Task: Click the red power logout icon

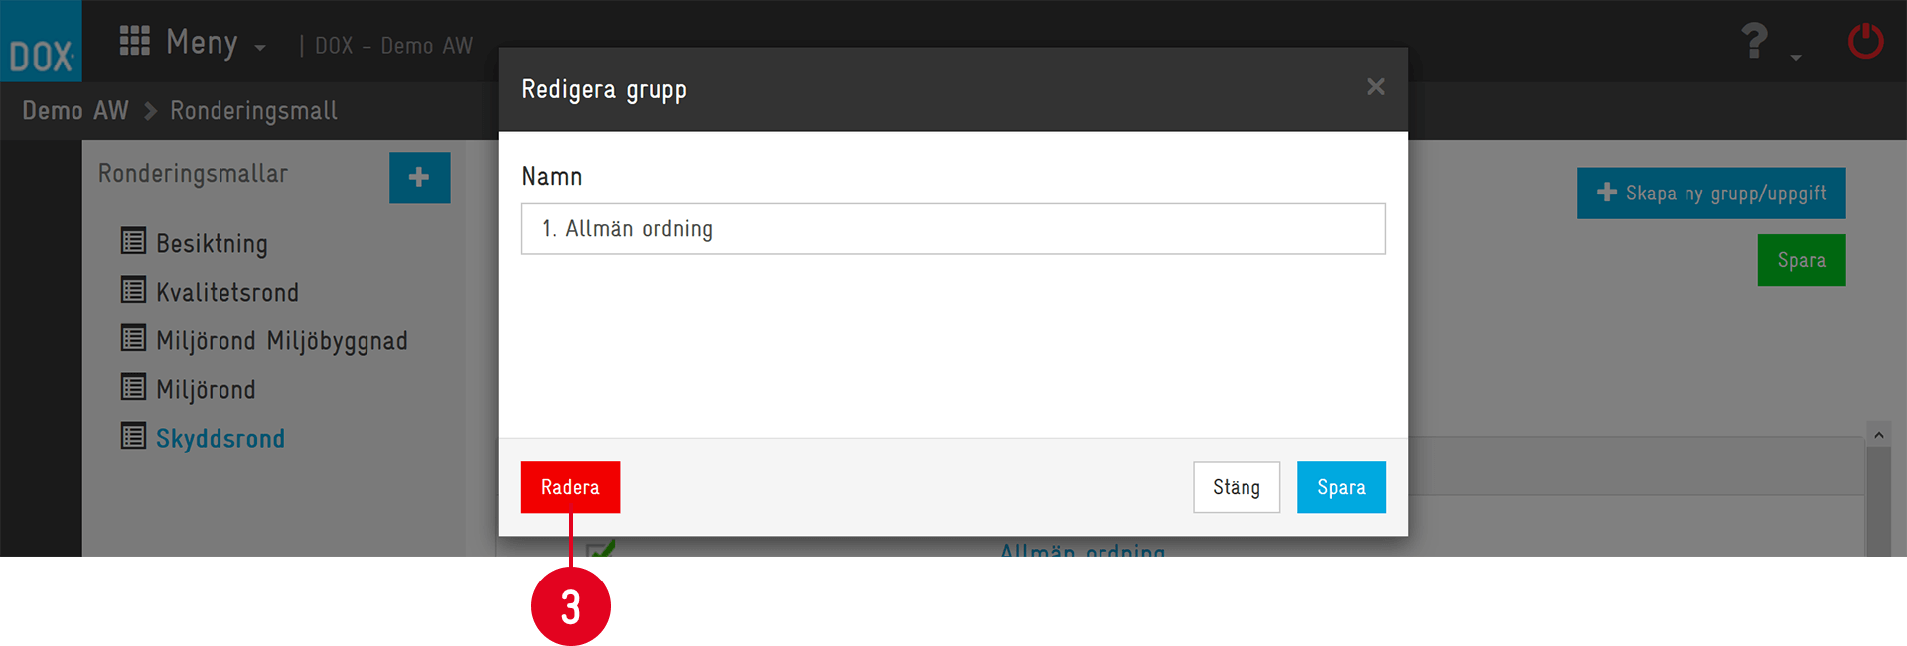Action: click(1865, 41)
